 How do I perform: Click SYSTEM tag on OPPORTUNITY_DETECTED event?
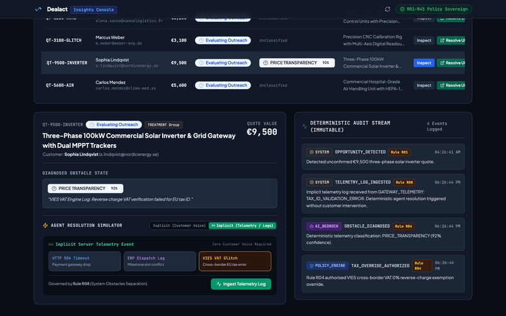point(320,152)
